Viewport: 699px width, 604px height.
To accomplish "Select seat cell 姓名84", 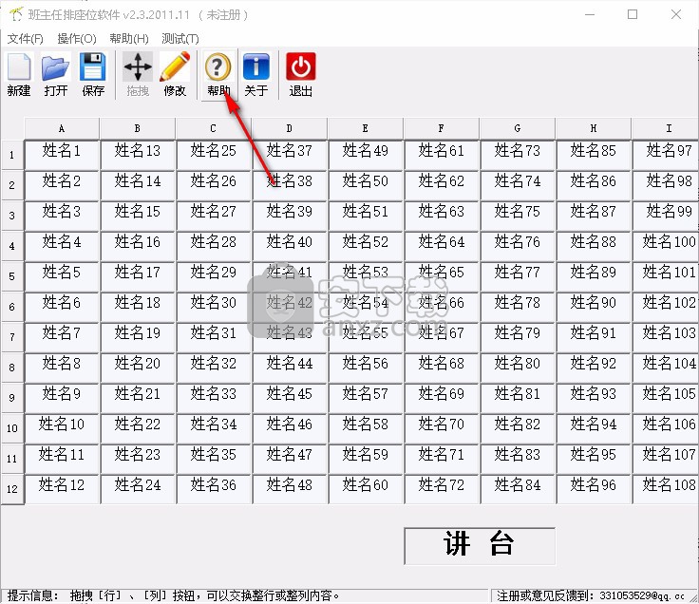I will (x=517, y=489).
